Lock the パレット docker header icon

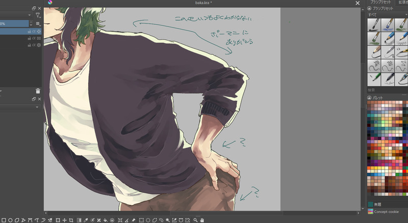click(x=369, y=98)
